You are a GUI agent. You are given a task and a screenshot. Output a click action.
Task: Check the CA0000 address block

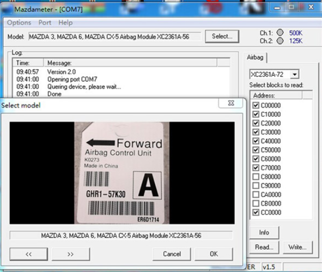point(255,195)
